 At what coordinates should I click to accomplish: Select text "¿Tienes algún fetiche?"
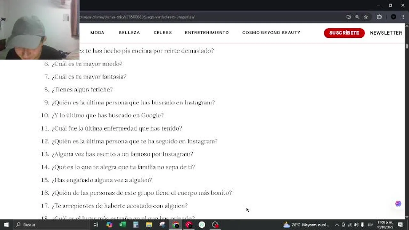pos(82,89)
